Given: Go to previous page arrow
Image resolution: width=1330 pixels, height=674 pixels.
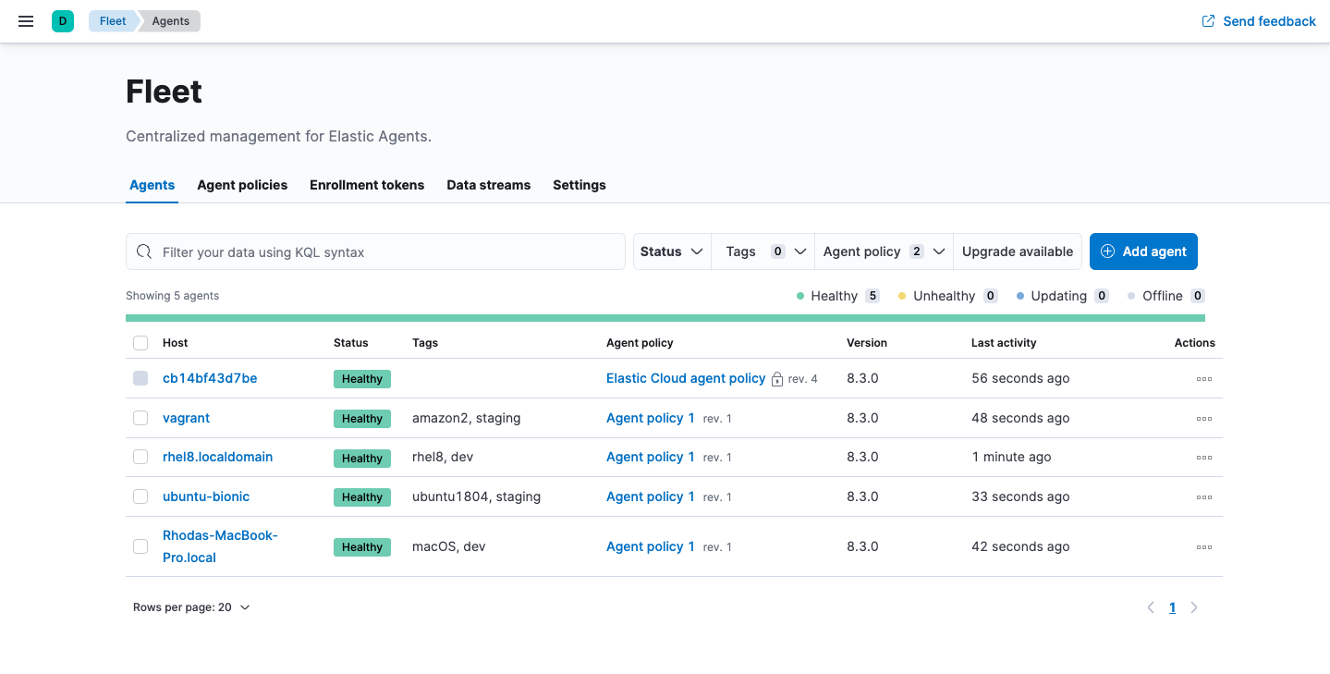Looking at the screenshot, I should coord(1151,607).
